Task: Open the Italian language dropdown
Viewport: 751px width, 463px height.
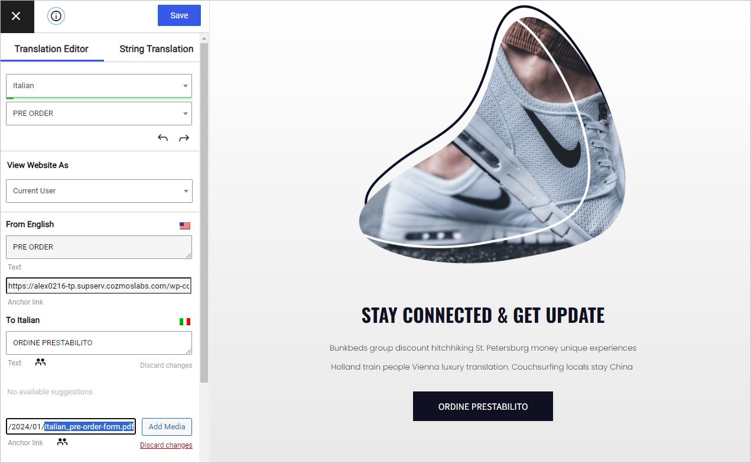Action: (99, 86)
